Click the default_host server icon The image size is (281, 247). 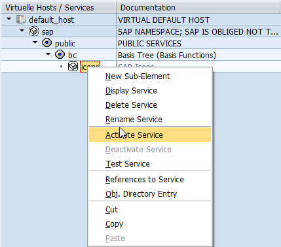coord(21,20)
